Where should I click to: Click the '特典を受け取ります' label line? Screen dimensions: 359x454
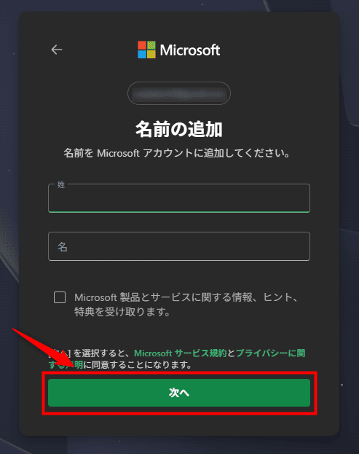[122, 312]
